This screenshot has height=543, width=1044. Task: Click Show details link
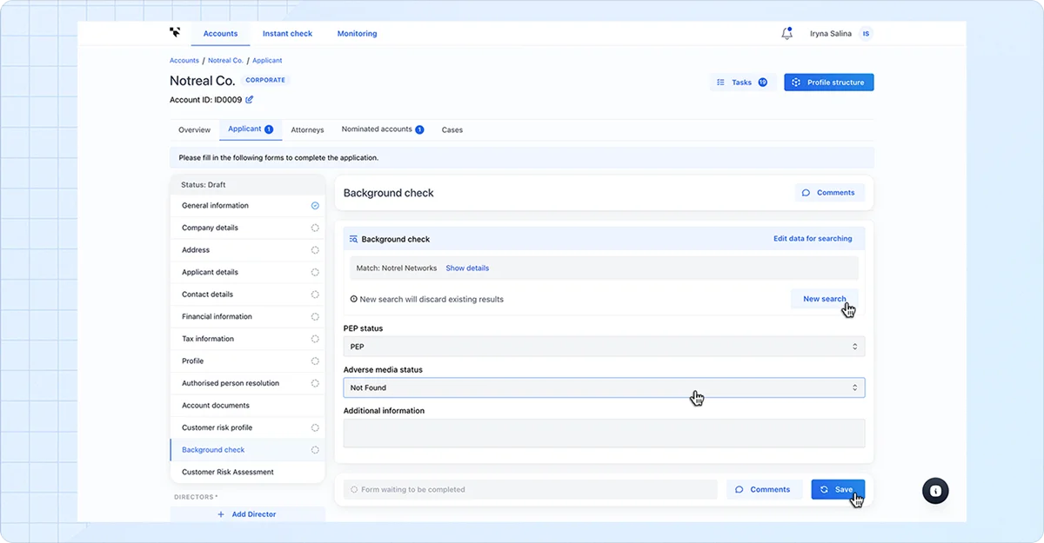[467, 268]
